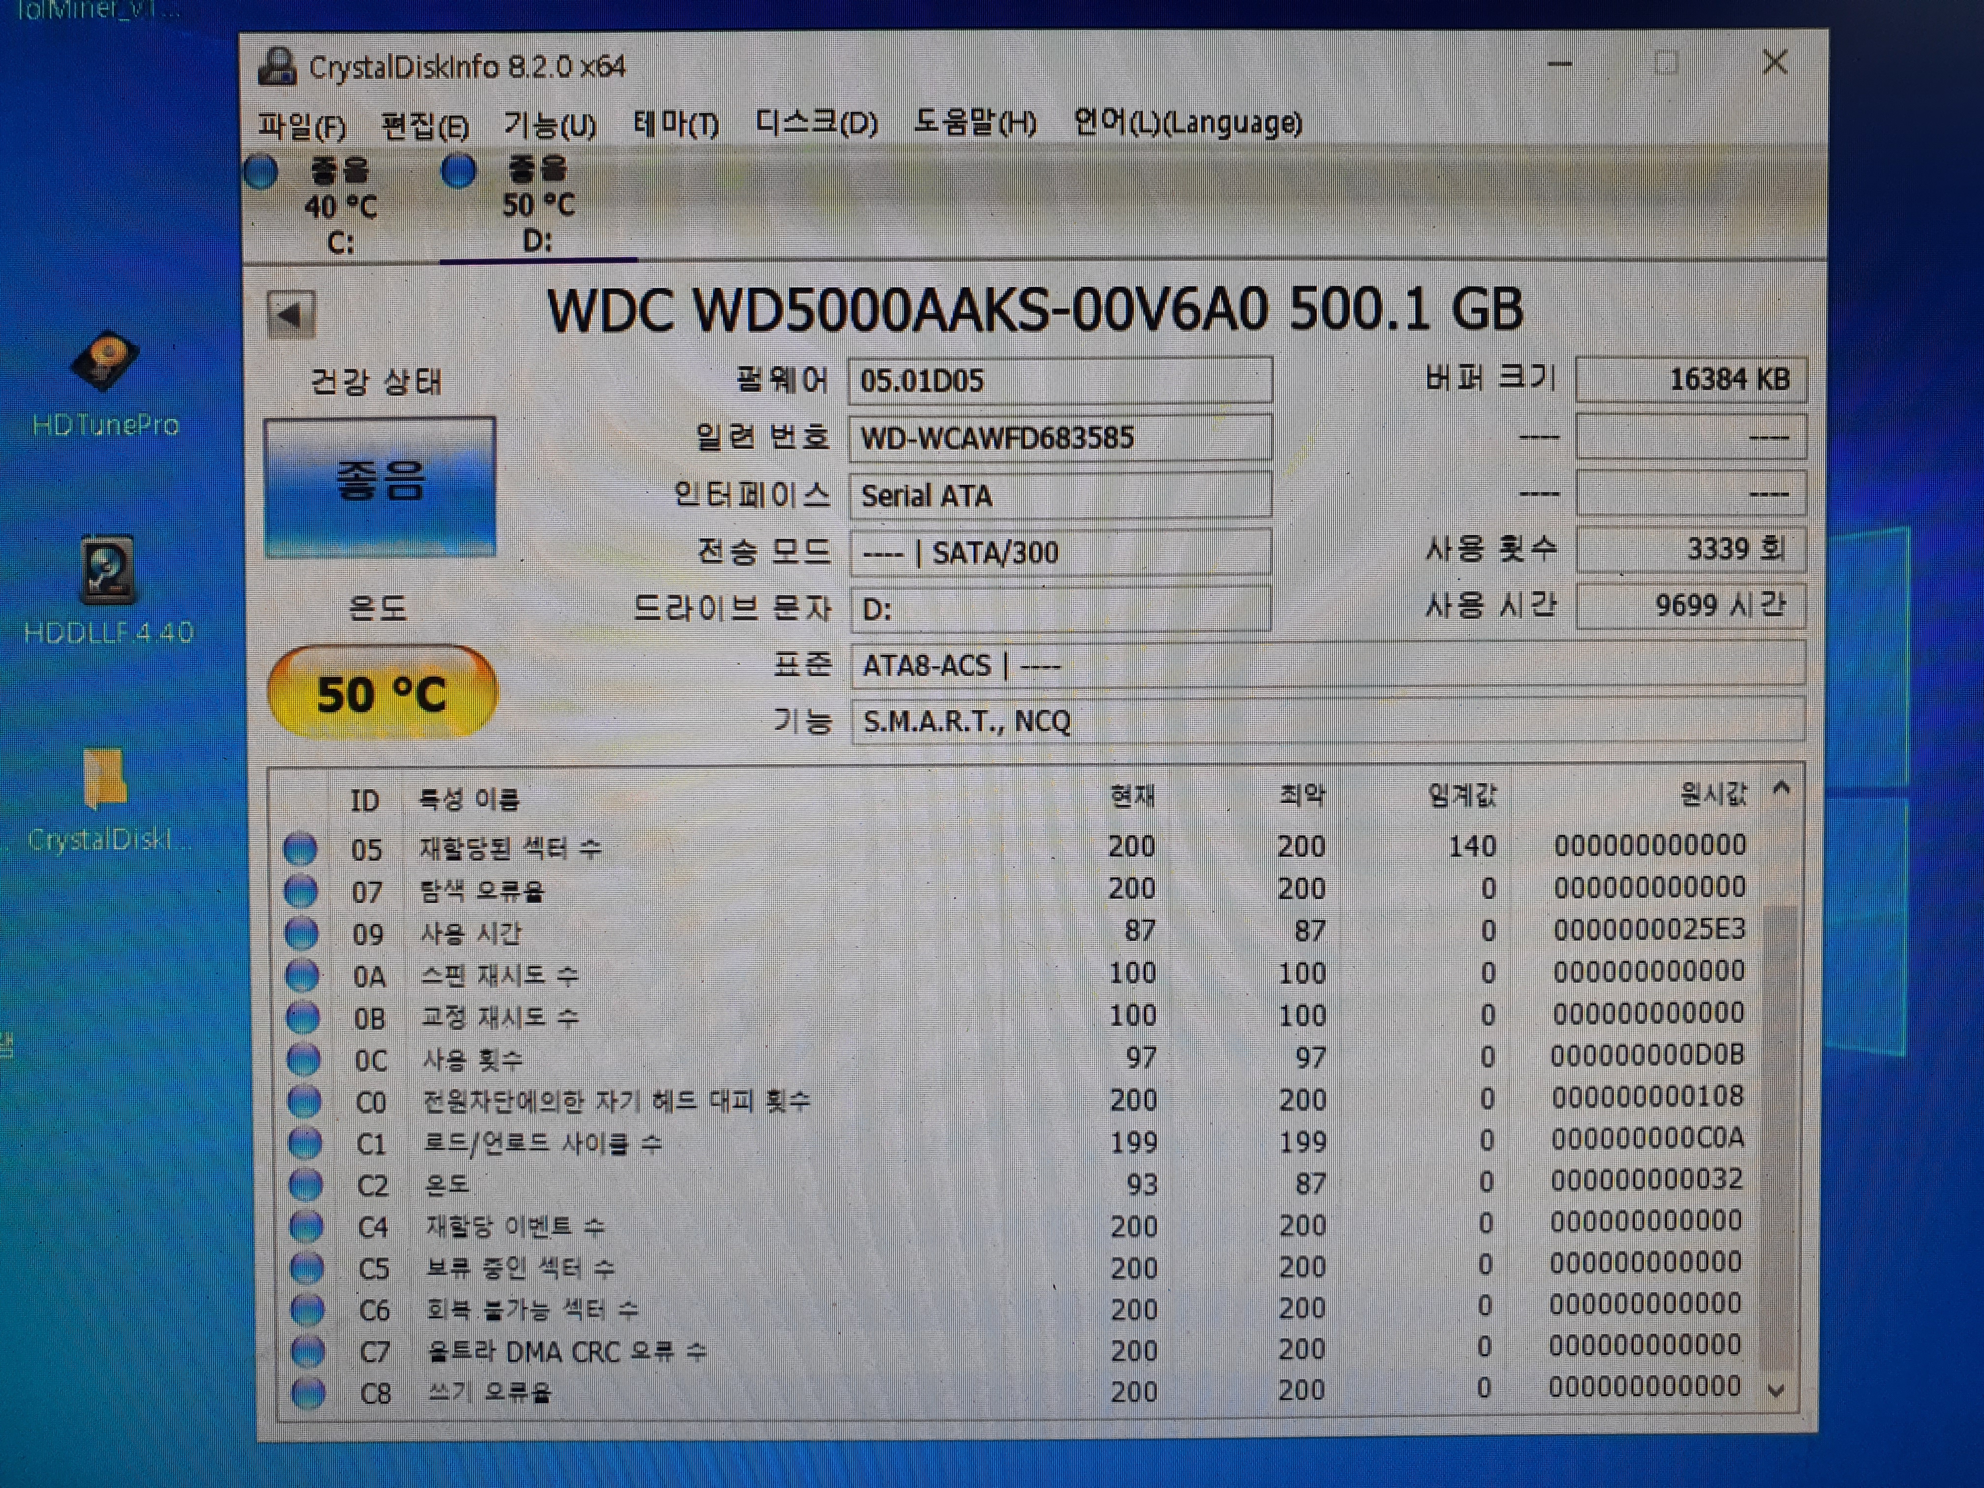This screenshot has width=1984, height=1488.
Task: Click the status orb for attribute 05
Action: pyautogui.click(x=301, y=848)
